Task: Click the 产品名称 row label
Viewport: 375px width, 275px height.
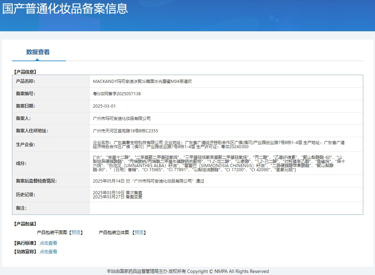Action: pyautogui.click(x=25, y=81)
